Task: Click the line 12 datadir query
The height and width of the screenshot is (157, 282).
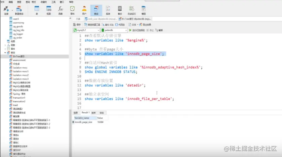Action: (x=115, y=85)
